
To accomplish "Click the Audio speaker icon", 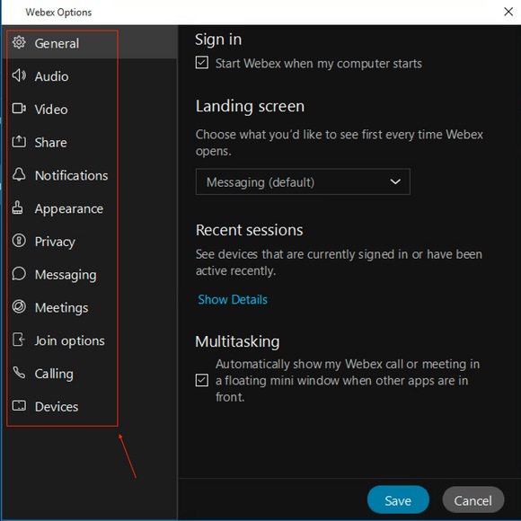I will pos(19,75).
